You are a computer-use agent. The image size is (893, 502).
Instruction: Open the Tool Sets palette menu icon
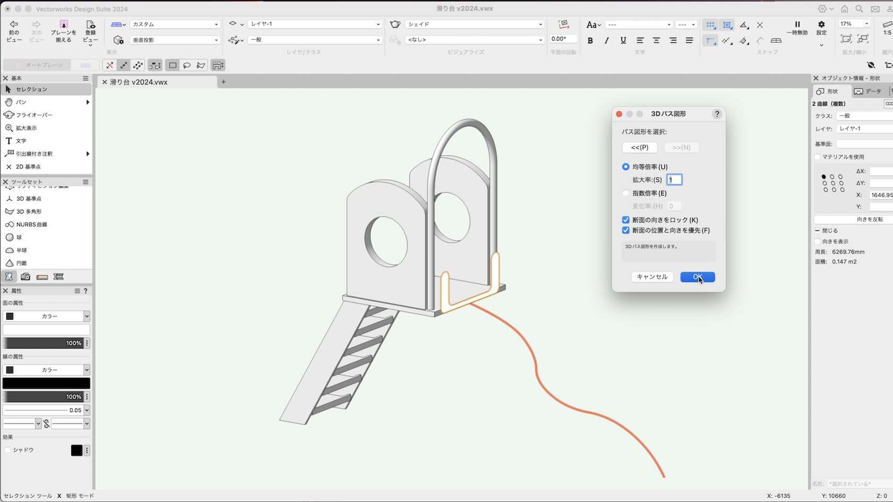tap(85, 182)
